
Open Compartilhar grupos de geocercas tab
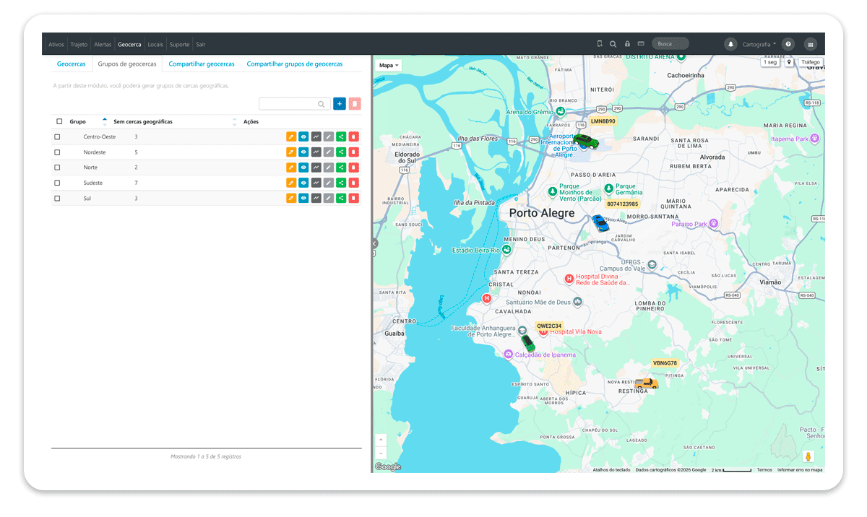point(295,64)
